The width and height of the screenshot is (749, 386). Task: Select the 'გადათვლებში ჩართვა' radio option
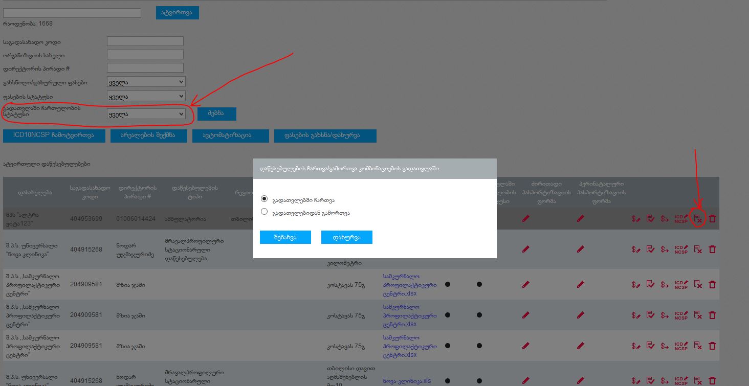[x=264, y=199]
